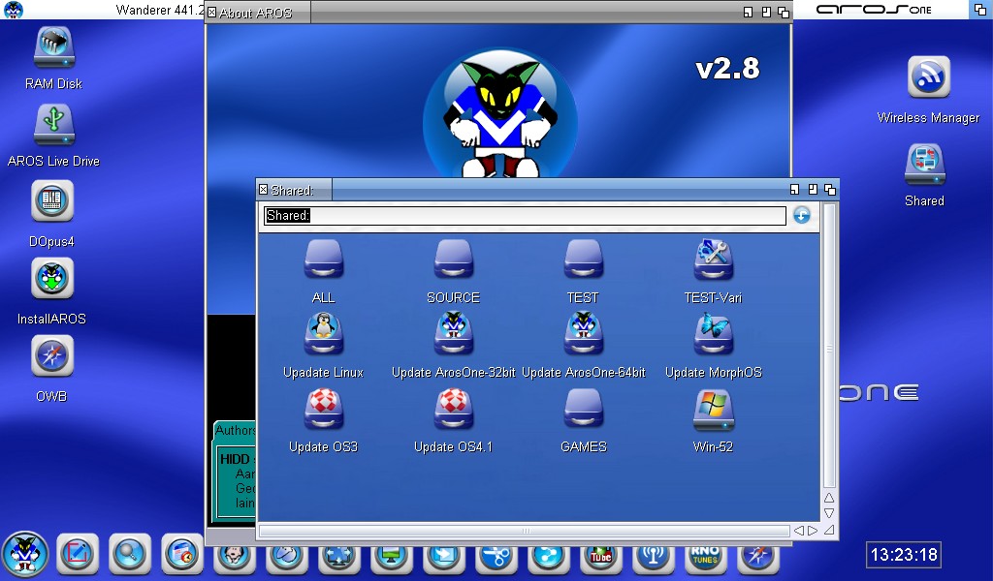Viewport: 993px width, 581px height.
Task: Click the Shared: path input field
Action: (x=524, y=216)
